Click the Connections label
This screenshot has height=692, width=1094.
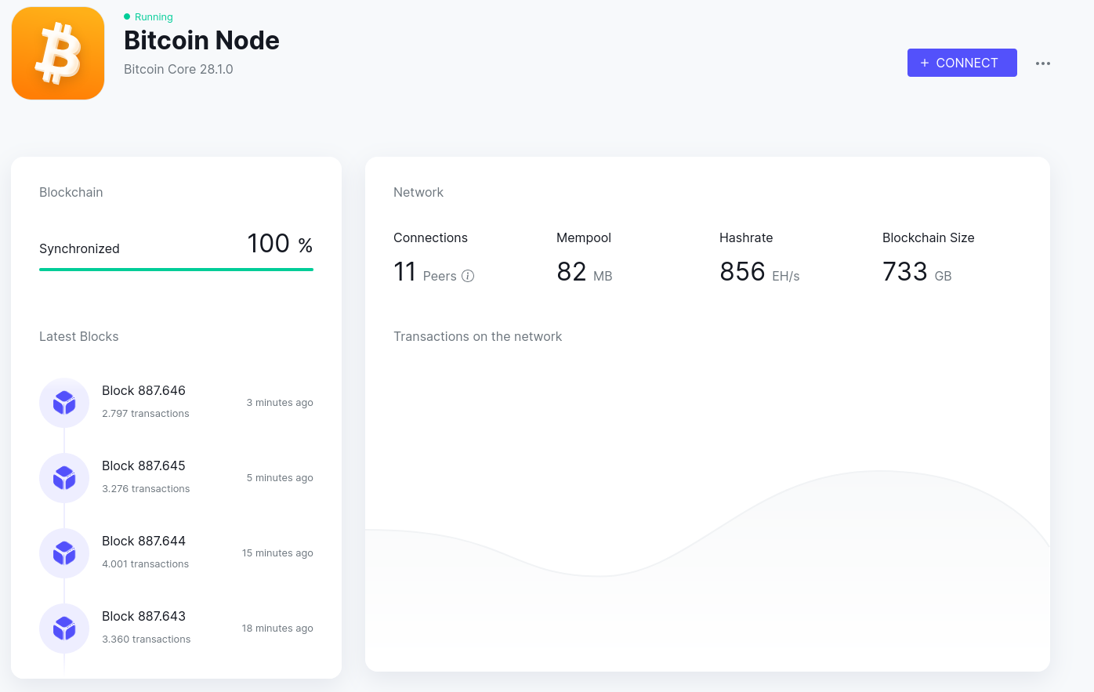pyautogui.click(x=430, y=237)
